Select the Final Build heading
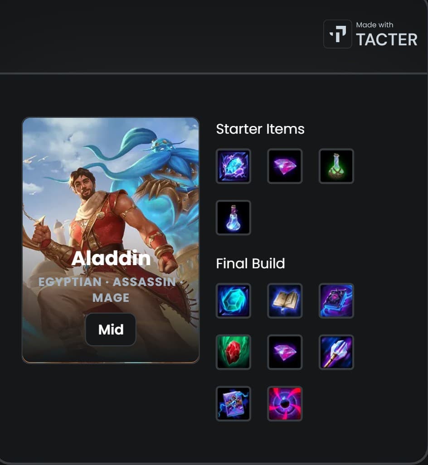 [250, 263]
